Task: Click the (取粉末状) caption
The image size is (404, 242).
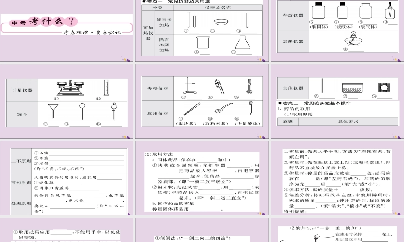Action: pyautogui.click(x=215, y=123)
